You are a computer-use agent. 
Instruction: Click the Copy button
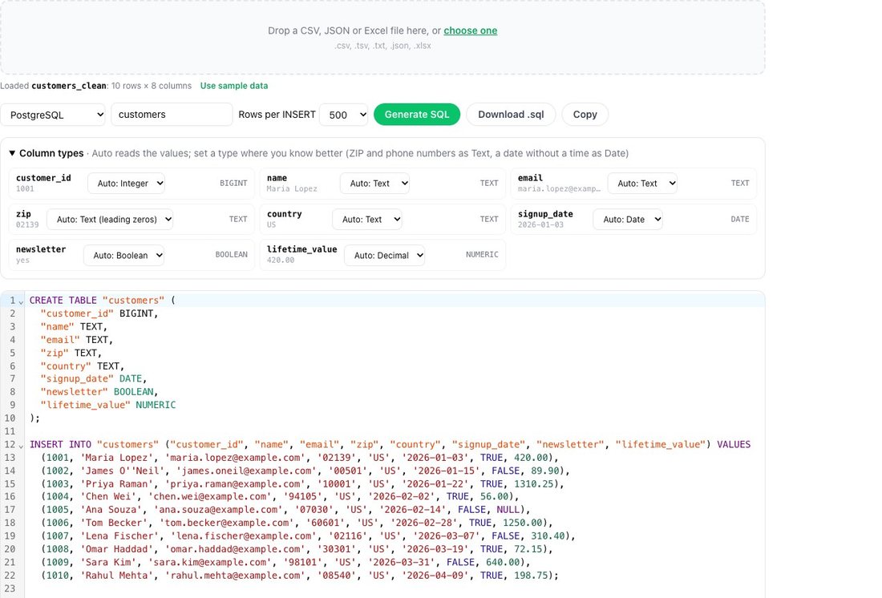585,114
